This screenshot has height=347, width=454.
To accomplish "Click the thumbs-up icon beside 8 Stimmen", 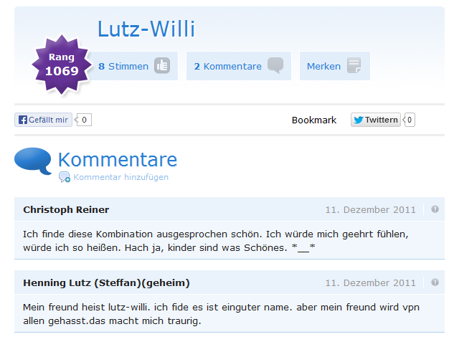I will pyautogui.click(x=162, y=65).
